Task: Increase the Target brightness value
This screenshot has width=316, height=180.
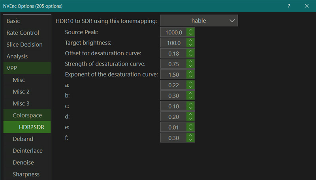Action: pos(190,41)
